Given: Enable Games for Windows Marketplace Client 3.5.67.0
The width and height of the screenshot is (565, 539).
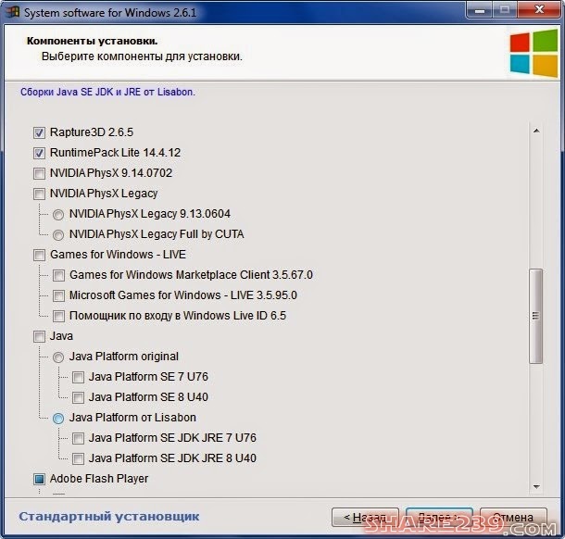Looking at the screenshot, I should (58, 276).
